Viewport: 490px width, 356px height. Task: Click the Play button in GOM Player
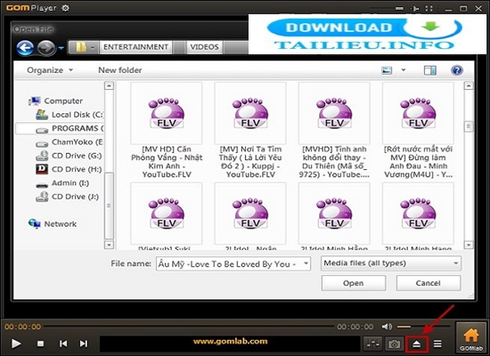click(x=16, y=344)
